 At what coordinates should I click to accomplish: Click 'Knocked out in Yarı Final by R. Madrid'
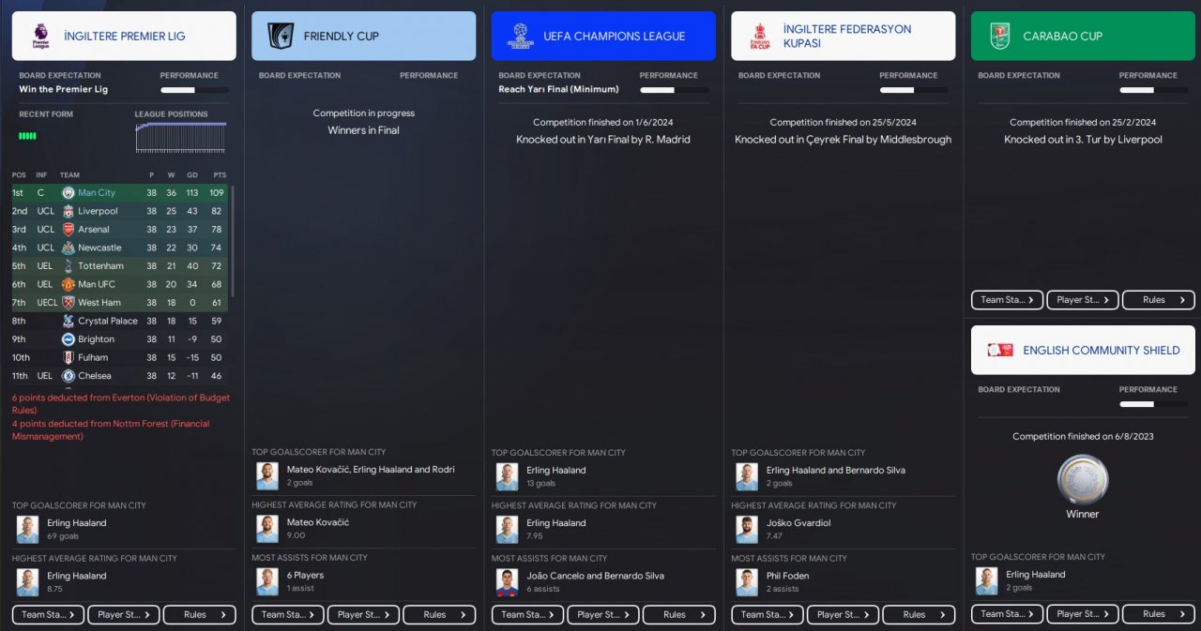(x=603, y=140)
